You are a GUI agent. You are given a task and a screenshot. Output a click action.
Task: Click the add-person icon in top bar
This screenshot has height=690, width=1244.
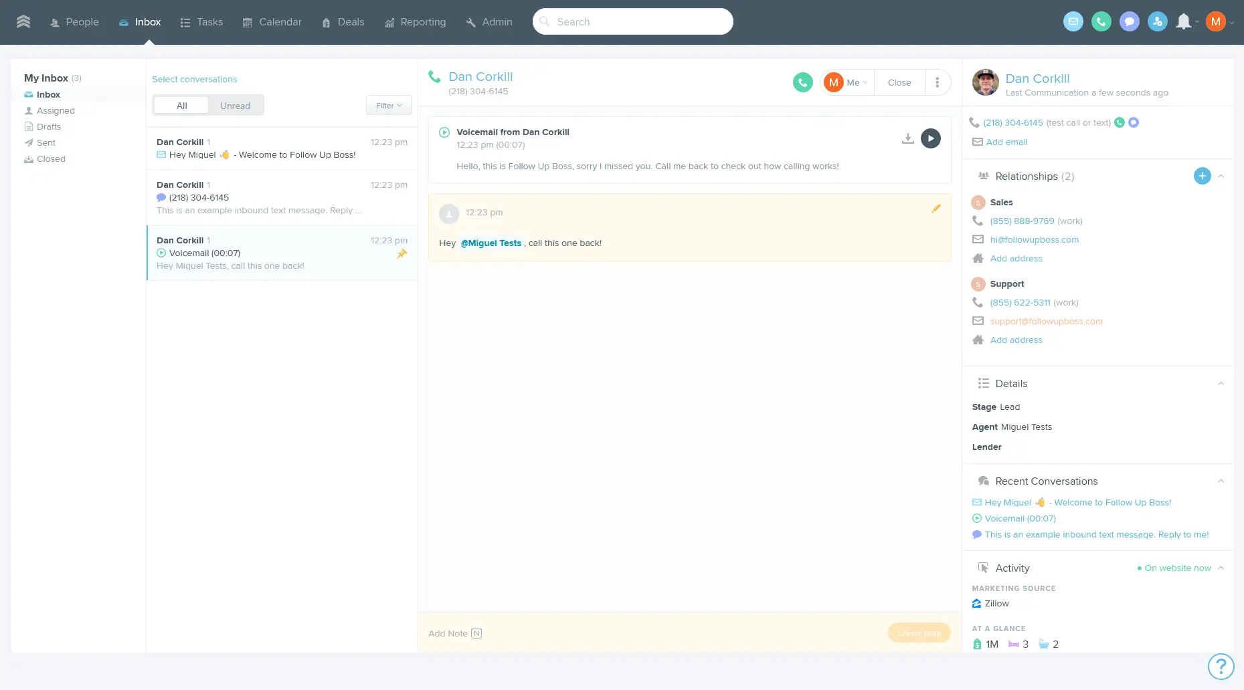1158,21
